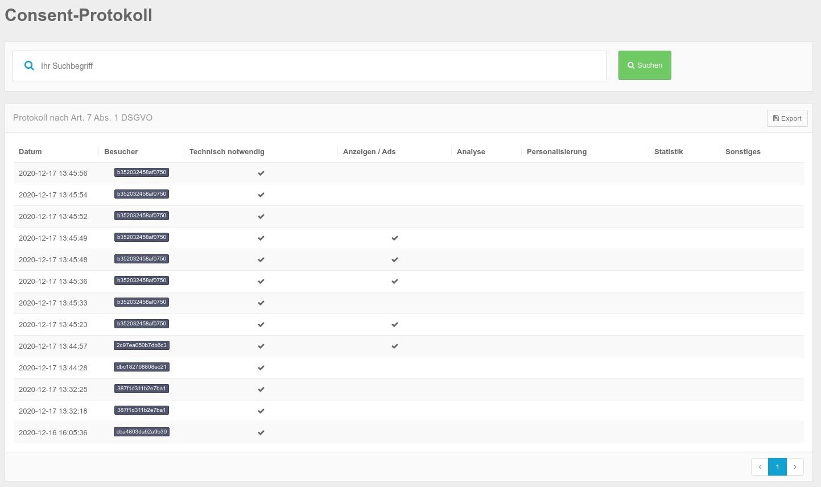Click the Statistik column header
The height and width of the screenshot is (487, 821).
668,152
